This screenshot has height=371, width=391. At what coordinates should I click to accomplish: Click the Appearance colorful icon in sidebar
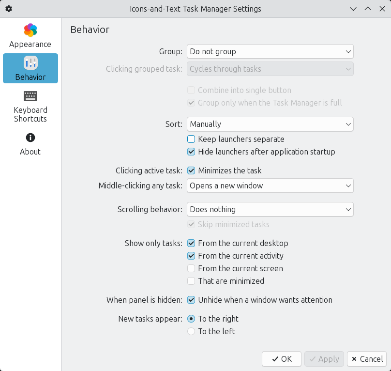pyautogui.click(x=30, y=30)
